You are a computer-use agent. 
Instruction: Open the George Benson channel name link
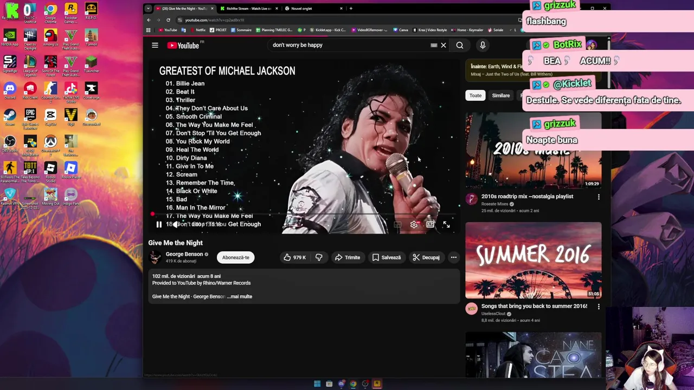[184, 254]
